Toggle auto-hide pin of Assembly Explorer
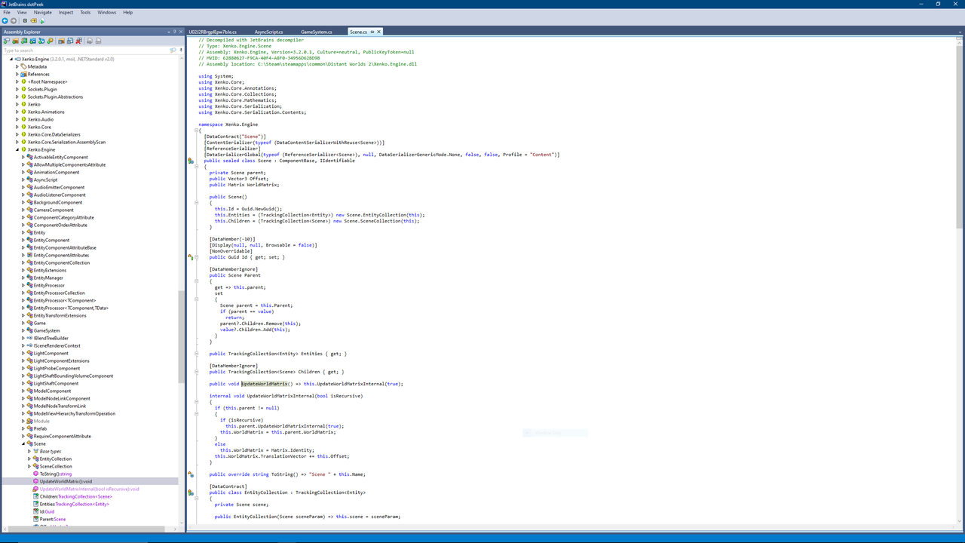This screenshot has height=543, width=965. (175, 32)
